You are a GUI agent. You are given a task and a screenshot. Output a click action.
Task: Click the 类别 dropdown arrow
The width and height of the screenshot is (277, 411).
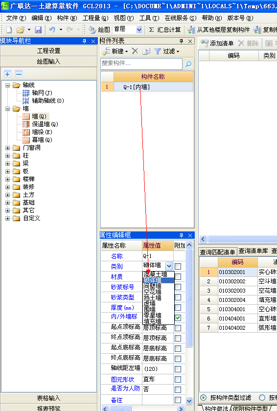pos(169,266)
